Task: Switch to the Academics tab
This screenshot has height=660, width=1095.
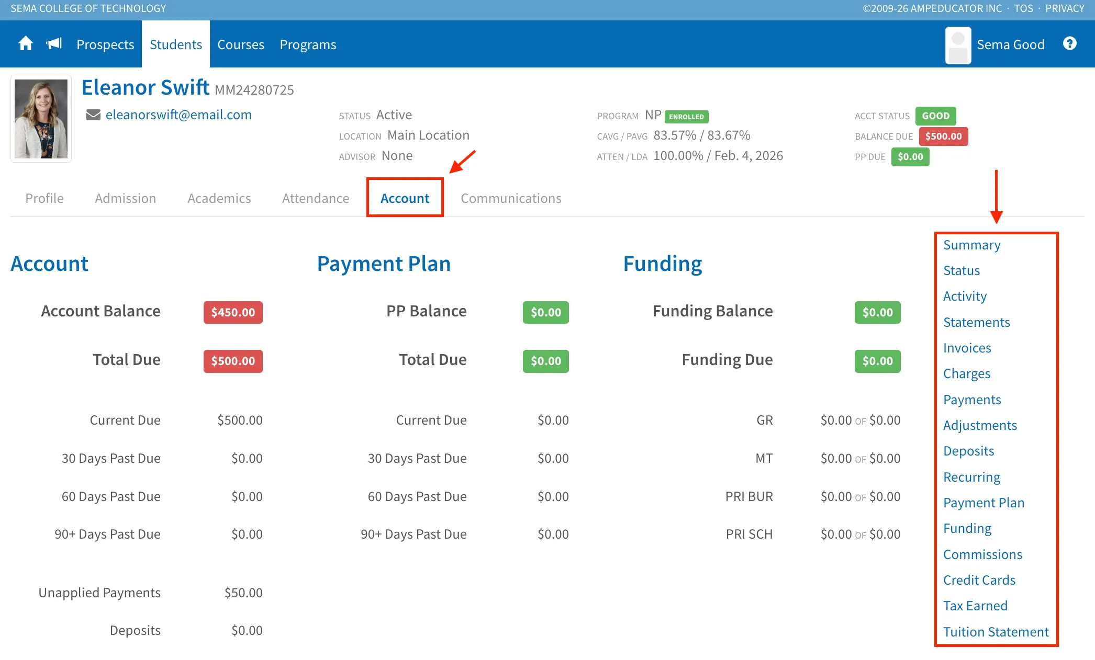Action: [219, 198]
